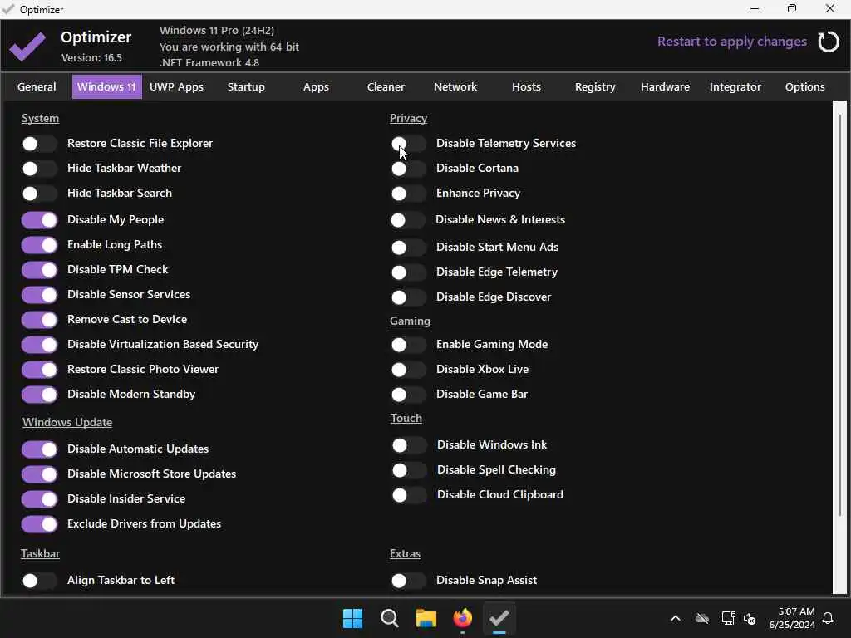This screenshot has height=638, width=851.
Task: Toggle Disable Edge Discover switch
Action: [408, 298]
